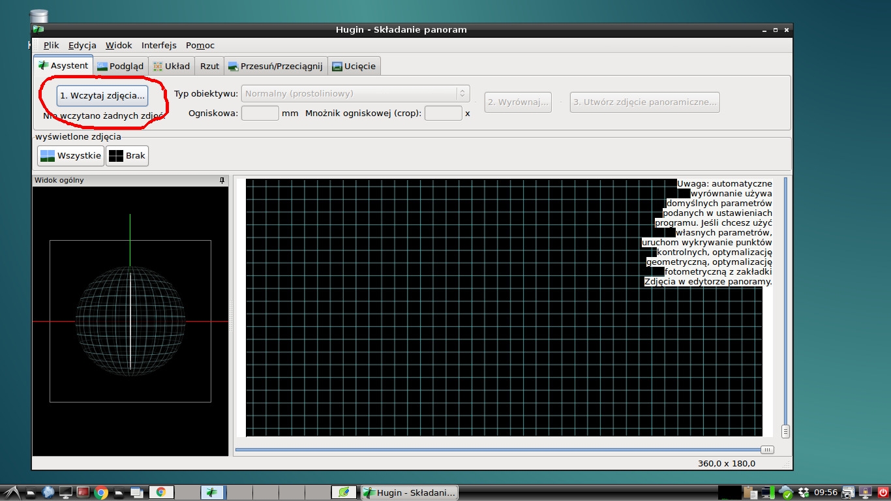
Task: Open Google Chrome from the taskbar launcher
Action: pyautogui.click(x=100, y=493)
